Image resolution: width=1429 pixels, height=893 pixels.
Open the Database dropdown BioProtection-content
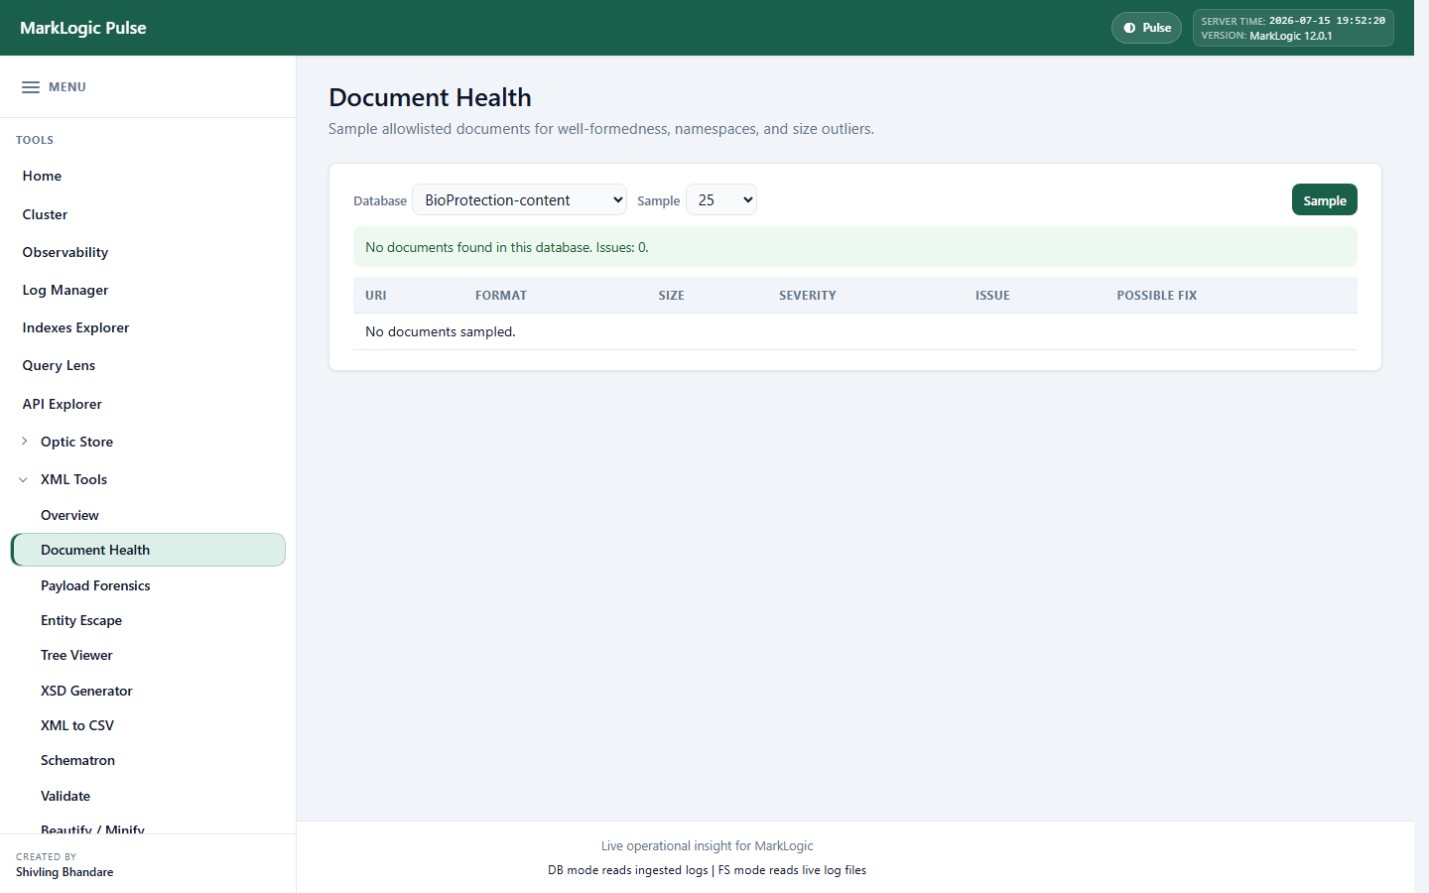point(519,199)
